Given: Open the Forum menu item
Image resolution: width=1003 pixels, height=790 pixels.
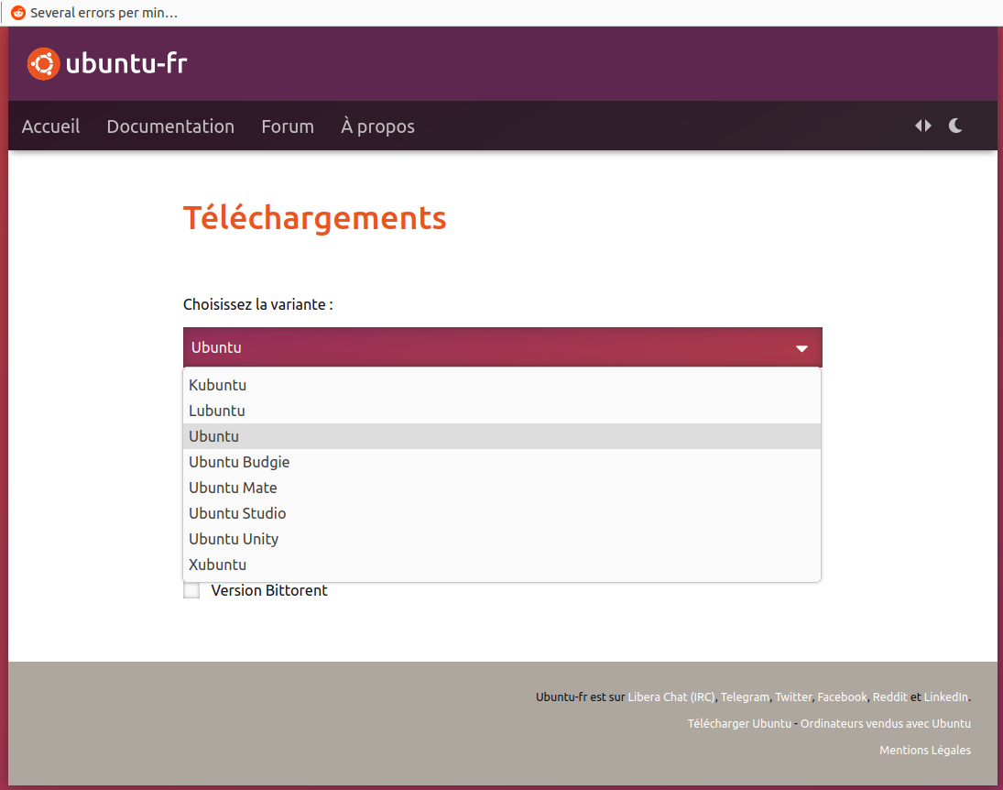Looking at the screenshot, I should tap(288, 126).
